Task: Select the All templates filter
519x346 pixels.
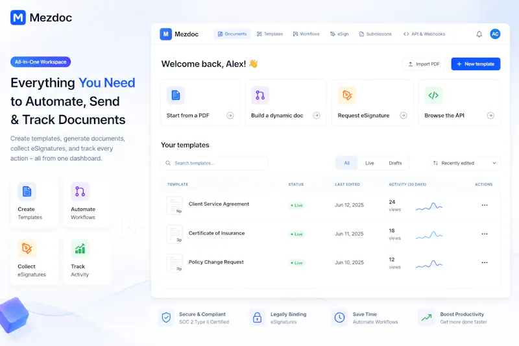Action: [x=347, y=163]
